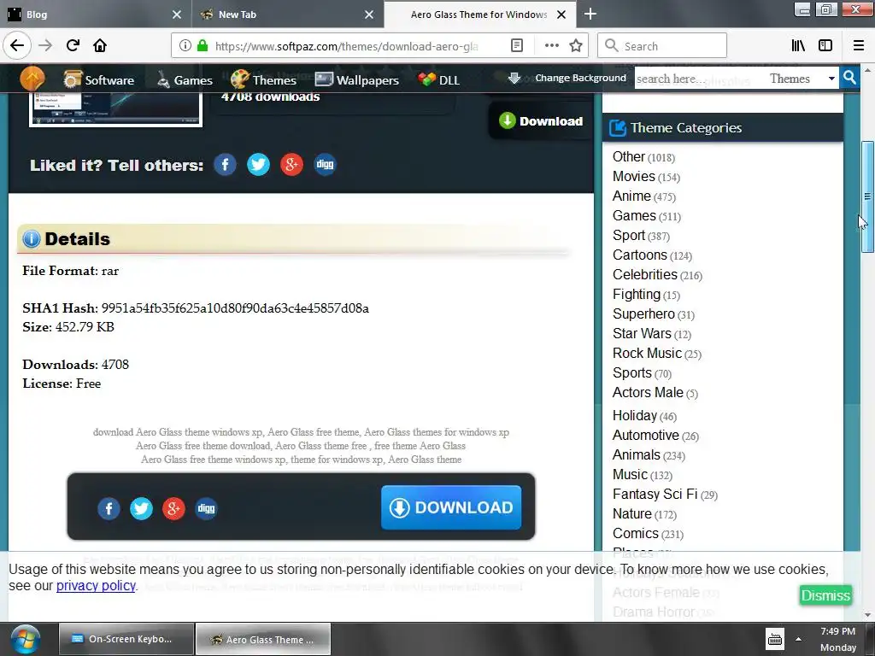Click the large blue DOWNLOAD button
The height and width of the screenshot is (656, 875).
click(x=451, y=507)
